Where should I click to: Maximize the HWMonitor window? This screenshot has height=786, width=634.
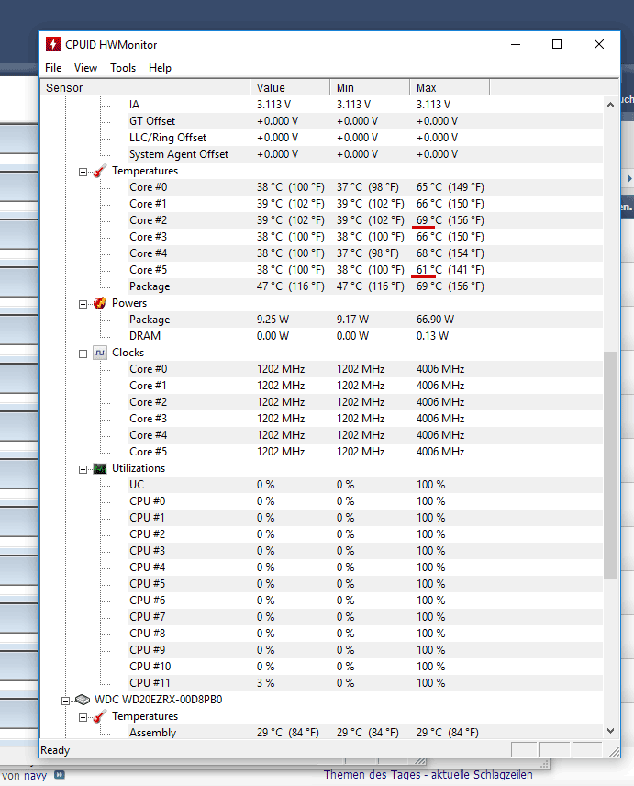click(556, 45)
